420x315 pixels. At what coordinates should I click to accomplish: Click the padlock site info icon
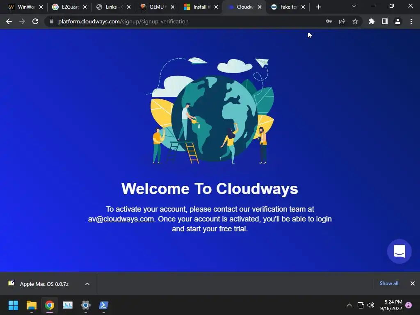(52, 21)
